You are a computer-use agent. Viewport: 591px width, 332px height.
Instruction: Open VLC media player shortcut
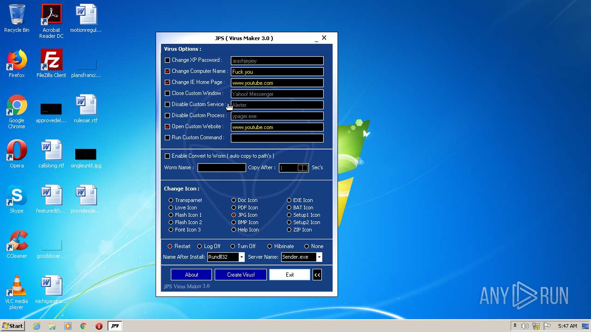coord(17,292)
